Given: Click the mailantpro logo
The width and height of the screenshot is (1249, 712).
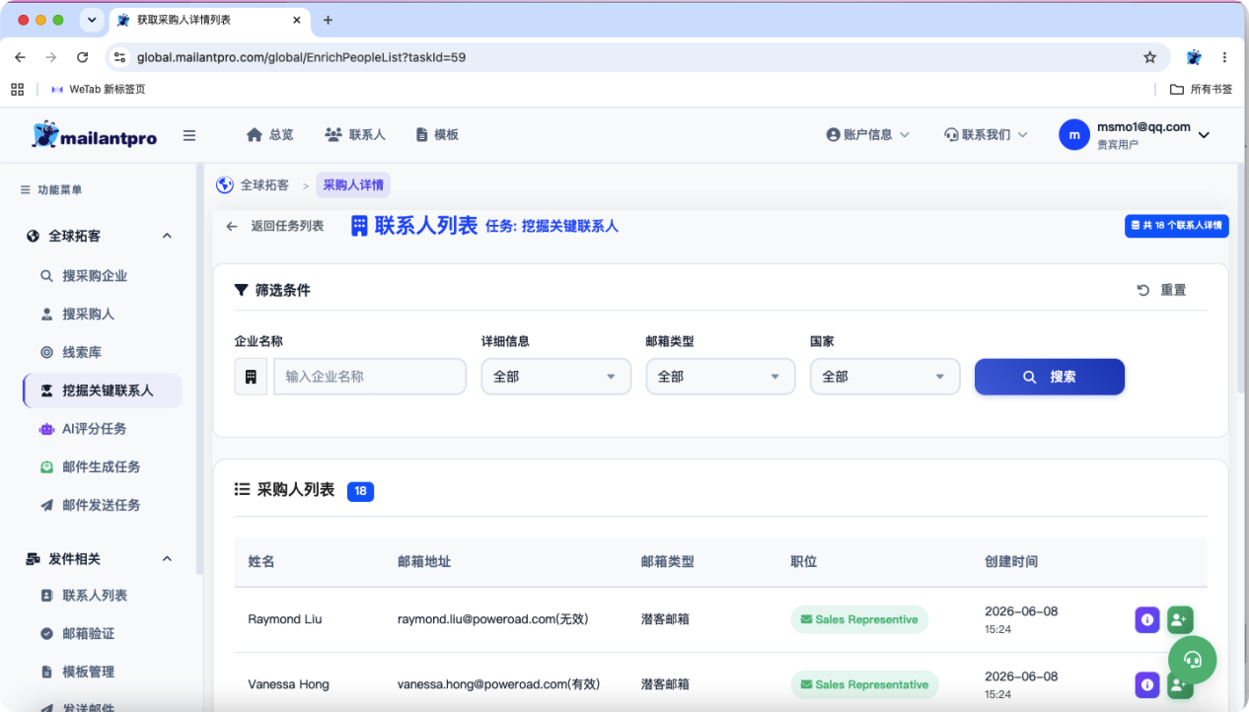Looking at the screenshot, I should click(x=95, y=135).
